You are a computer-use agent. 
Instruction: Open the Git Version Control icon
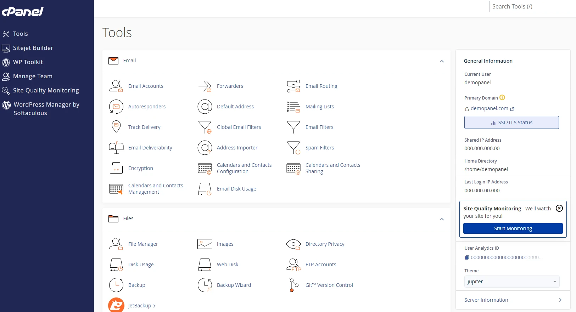(293, 285)
